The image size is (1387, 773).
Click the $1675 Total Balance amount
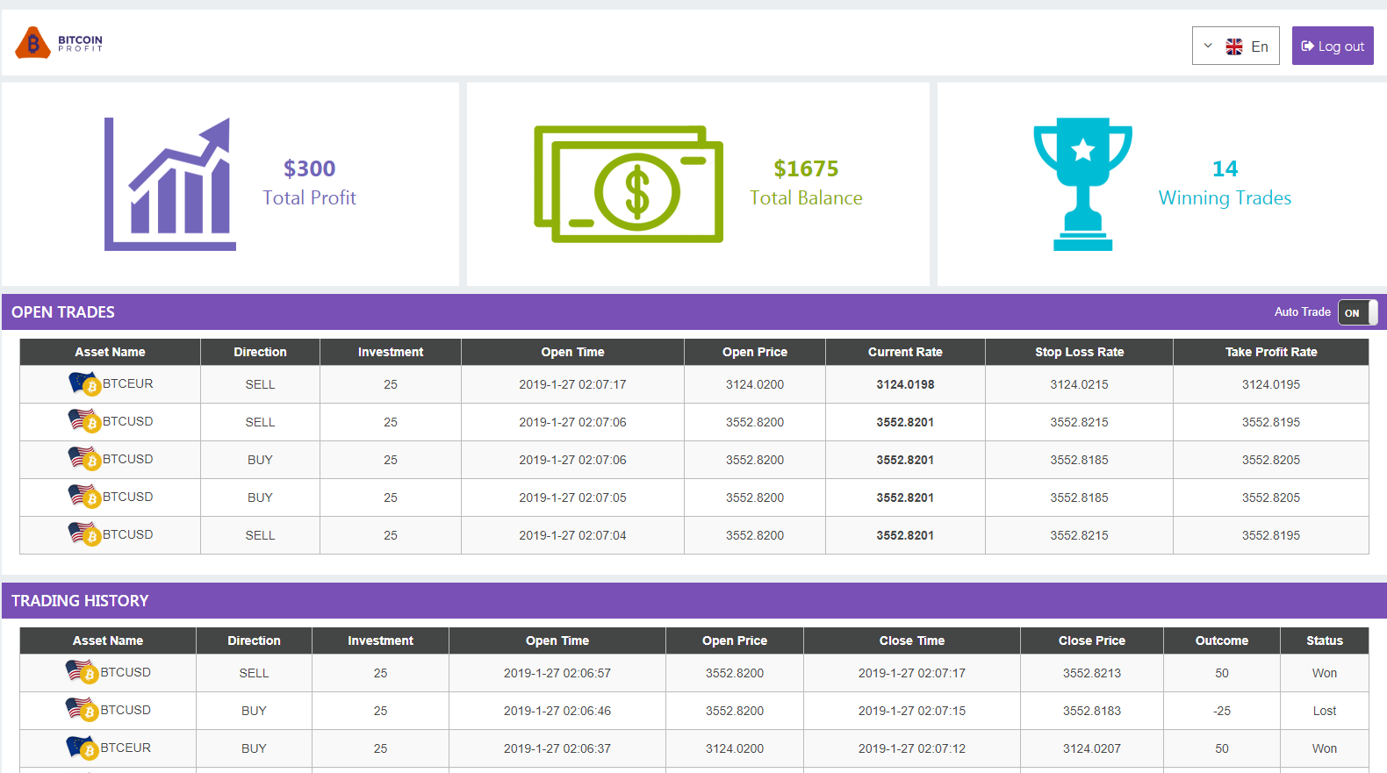tap(806, 168)
